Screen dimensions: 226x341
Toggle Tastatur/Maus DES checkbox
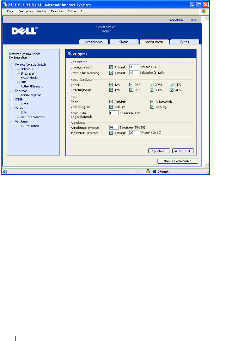[x=131, y=90]
